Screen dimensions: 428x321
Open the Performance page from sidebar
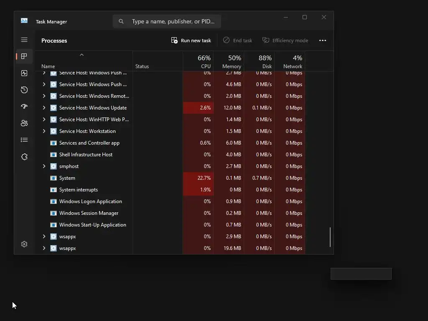24,73
